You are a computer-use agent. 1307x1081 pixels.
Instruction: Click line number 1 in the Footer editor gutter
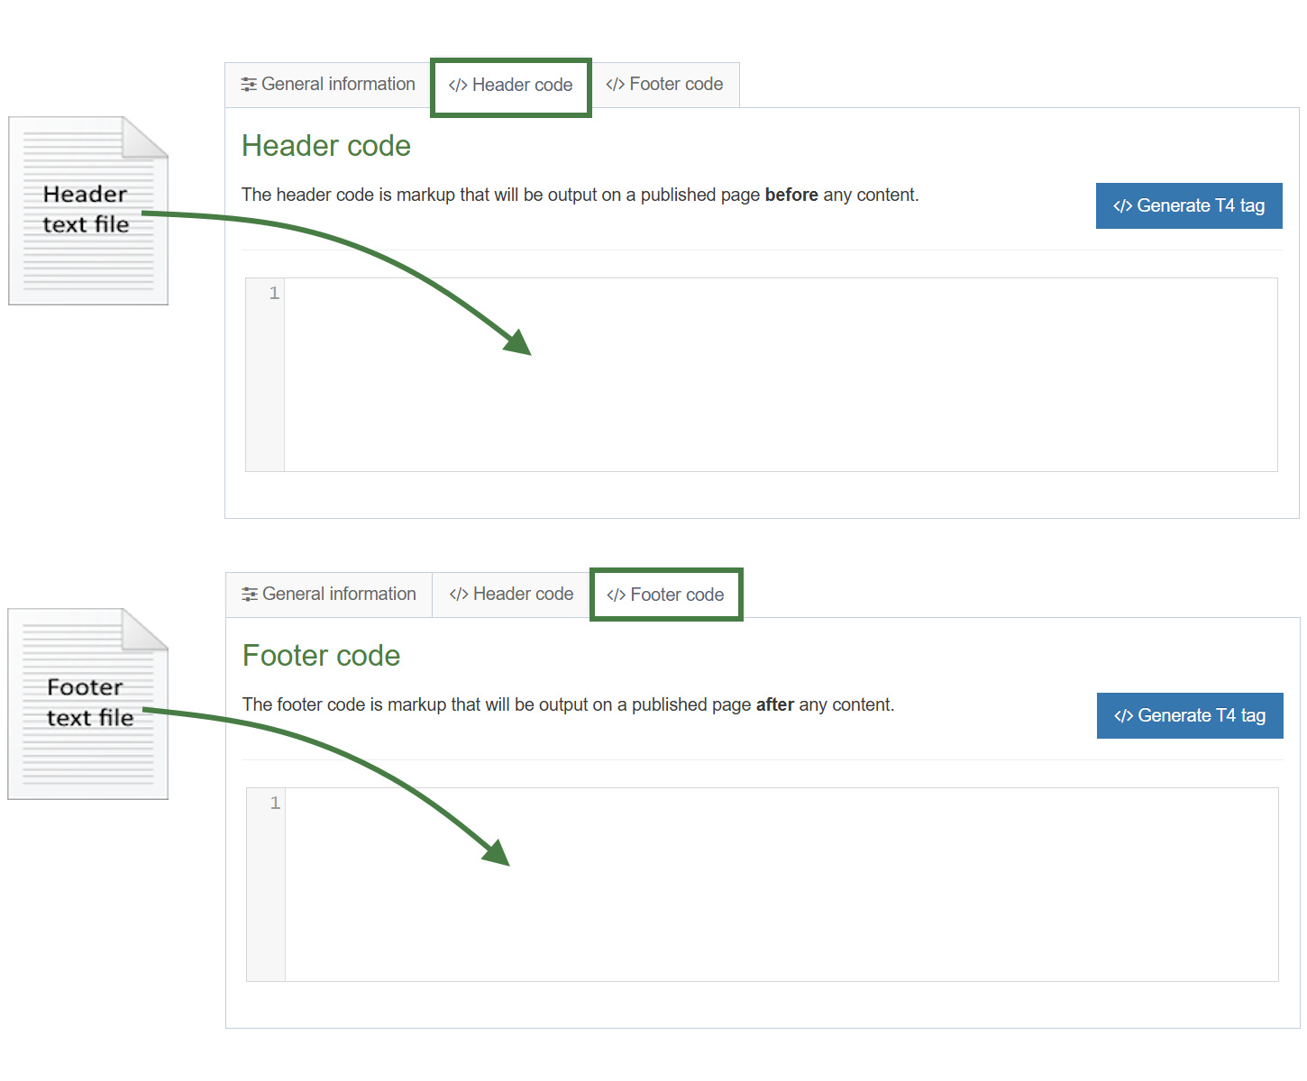click(x=275, y=803)
